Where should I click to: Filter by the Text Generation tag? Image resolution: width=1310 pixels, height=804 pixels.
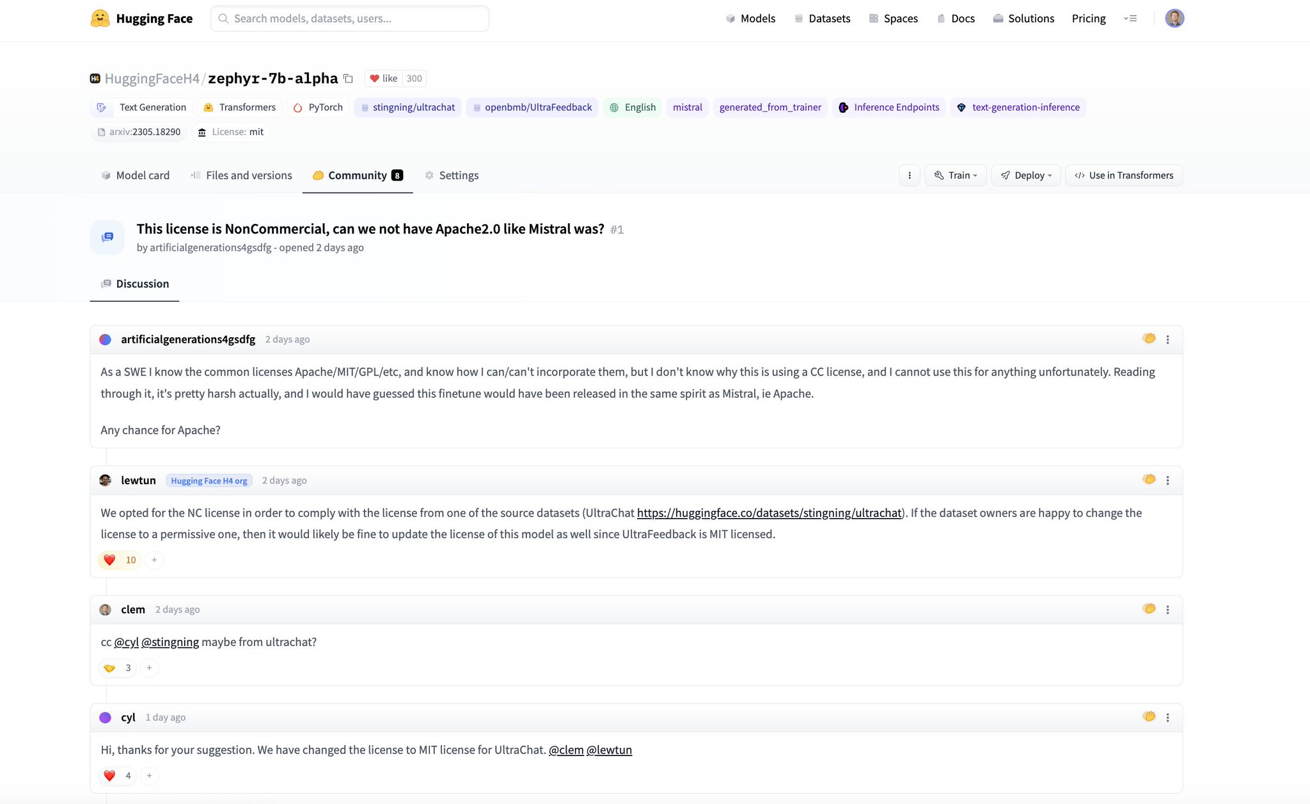pos(141,107)
